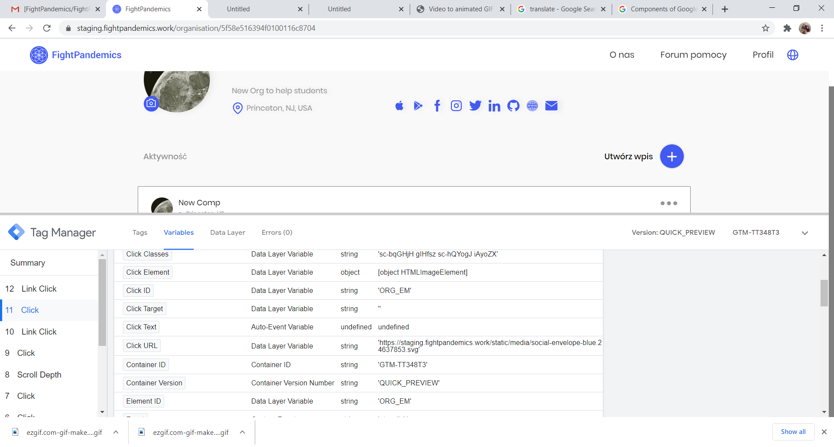Click the FightPandemics logo
This screenshot has height=447, width=834.
pos(76,55)
